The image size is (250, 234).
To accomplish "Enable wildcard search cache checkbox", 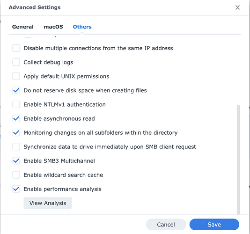I will coord(16,175).
